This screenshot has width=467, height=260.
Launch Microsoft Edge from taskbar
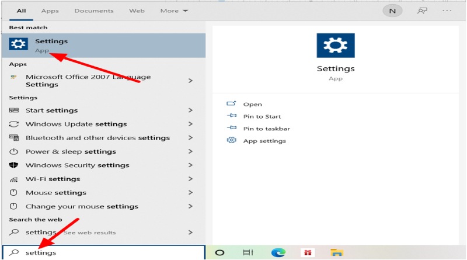278,253
